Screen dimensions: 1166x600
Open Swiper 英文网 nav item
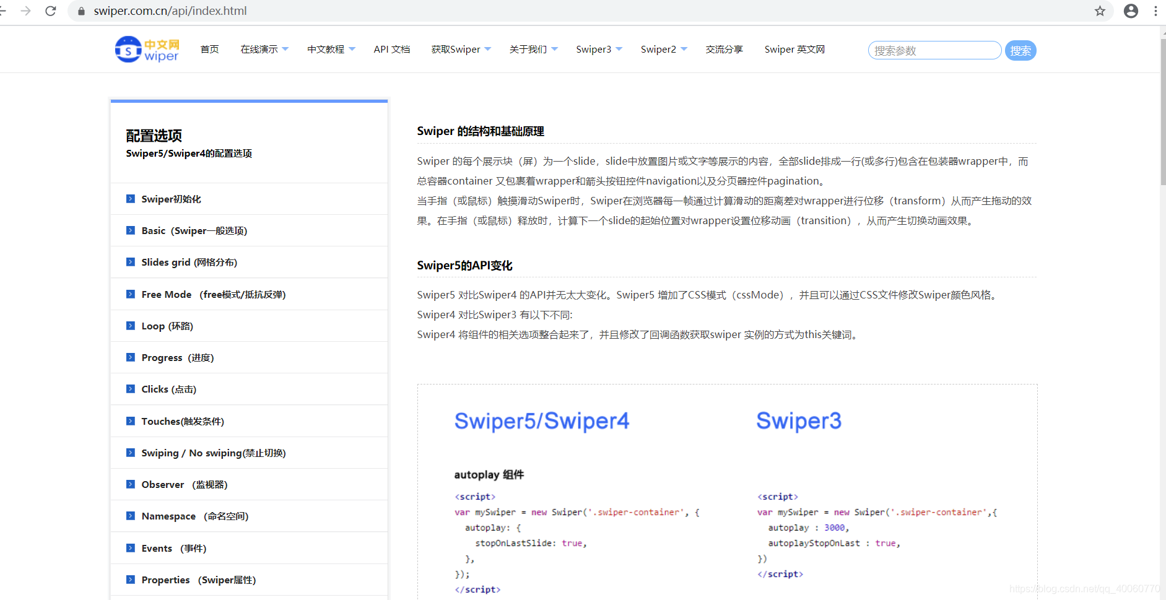point(794,50)
